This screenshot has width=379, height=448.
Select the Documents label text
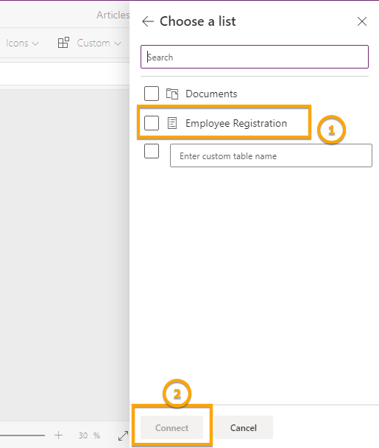point(211,94)
